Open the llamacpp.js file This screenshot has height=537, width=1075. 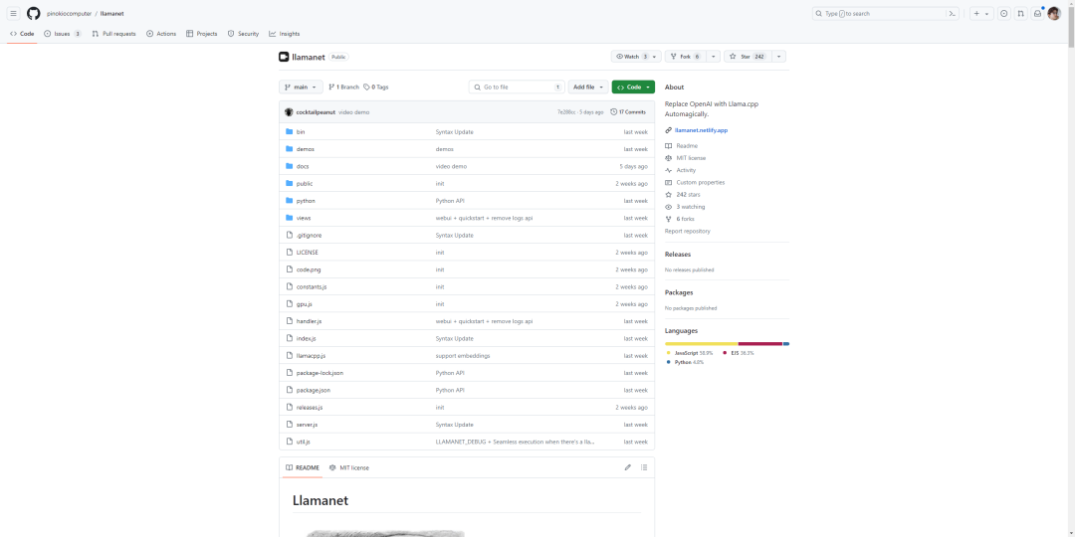pos(311,355)
